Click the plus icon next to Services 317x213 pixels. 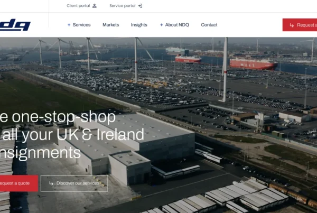coord(69,25)
